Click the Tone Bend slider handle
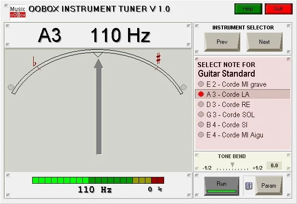 pyautogui.click(x=232, y=165)
